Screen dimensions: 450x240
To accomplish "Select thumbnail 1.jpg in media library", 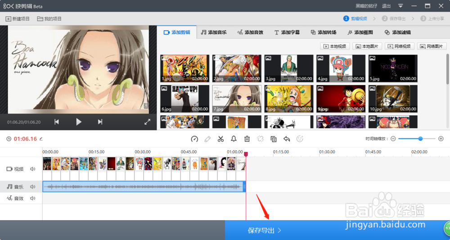I will (185, 68).
